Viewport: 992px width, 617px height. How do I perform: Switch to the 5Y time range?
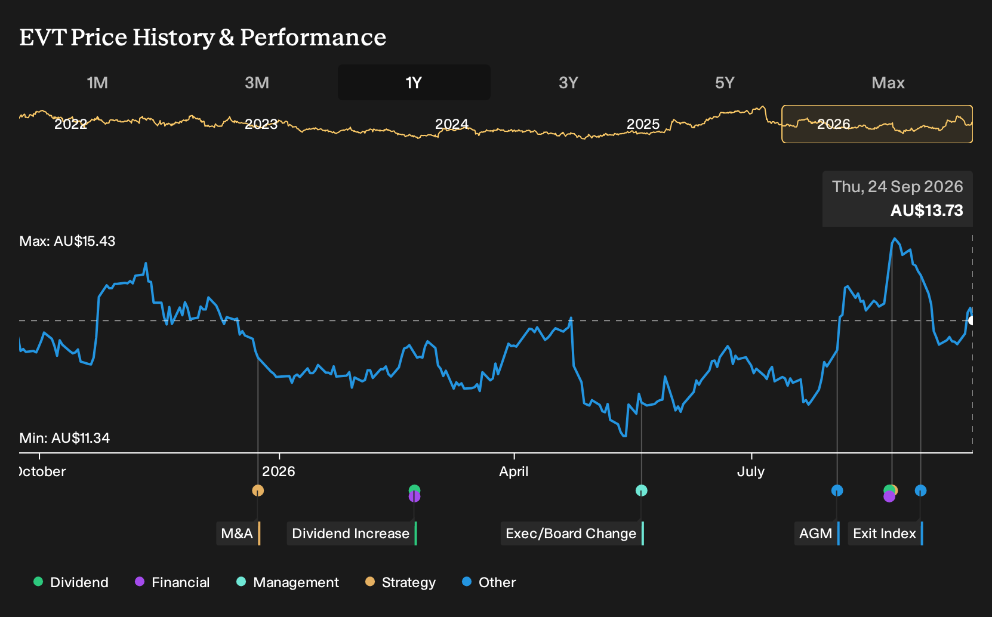pos(725,83)
